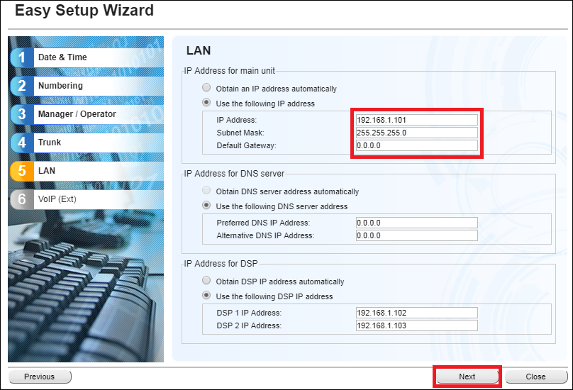
Task: Click the "IP Address for DNS server" heading
Action: [x=234, y=173]
